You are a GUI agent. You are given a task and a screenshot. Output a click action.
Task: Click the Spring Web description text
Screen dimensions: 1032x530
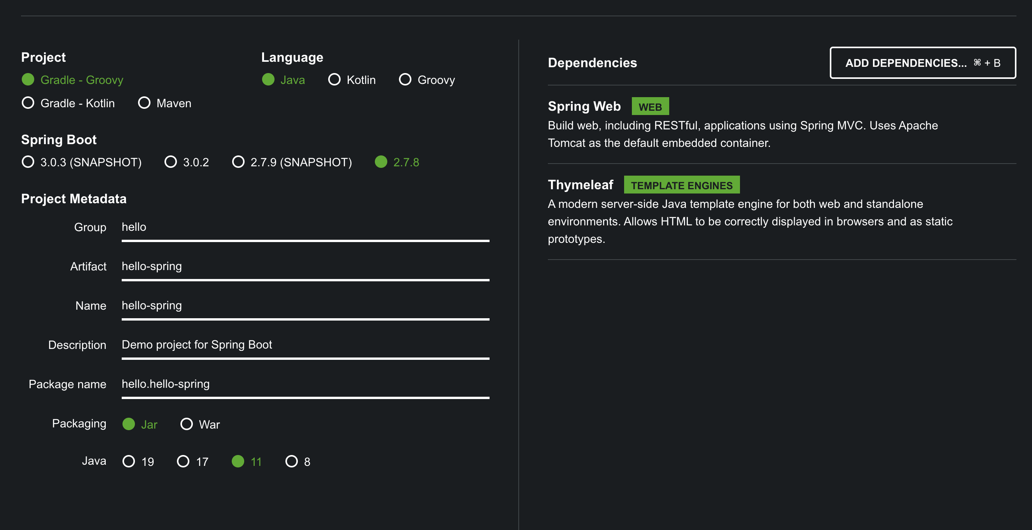pyautogui.click(x=743, y=134)
